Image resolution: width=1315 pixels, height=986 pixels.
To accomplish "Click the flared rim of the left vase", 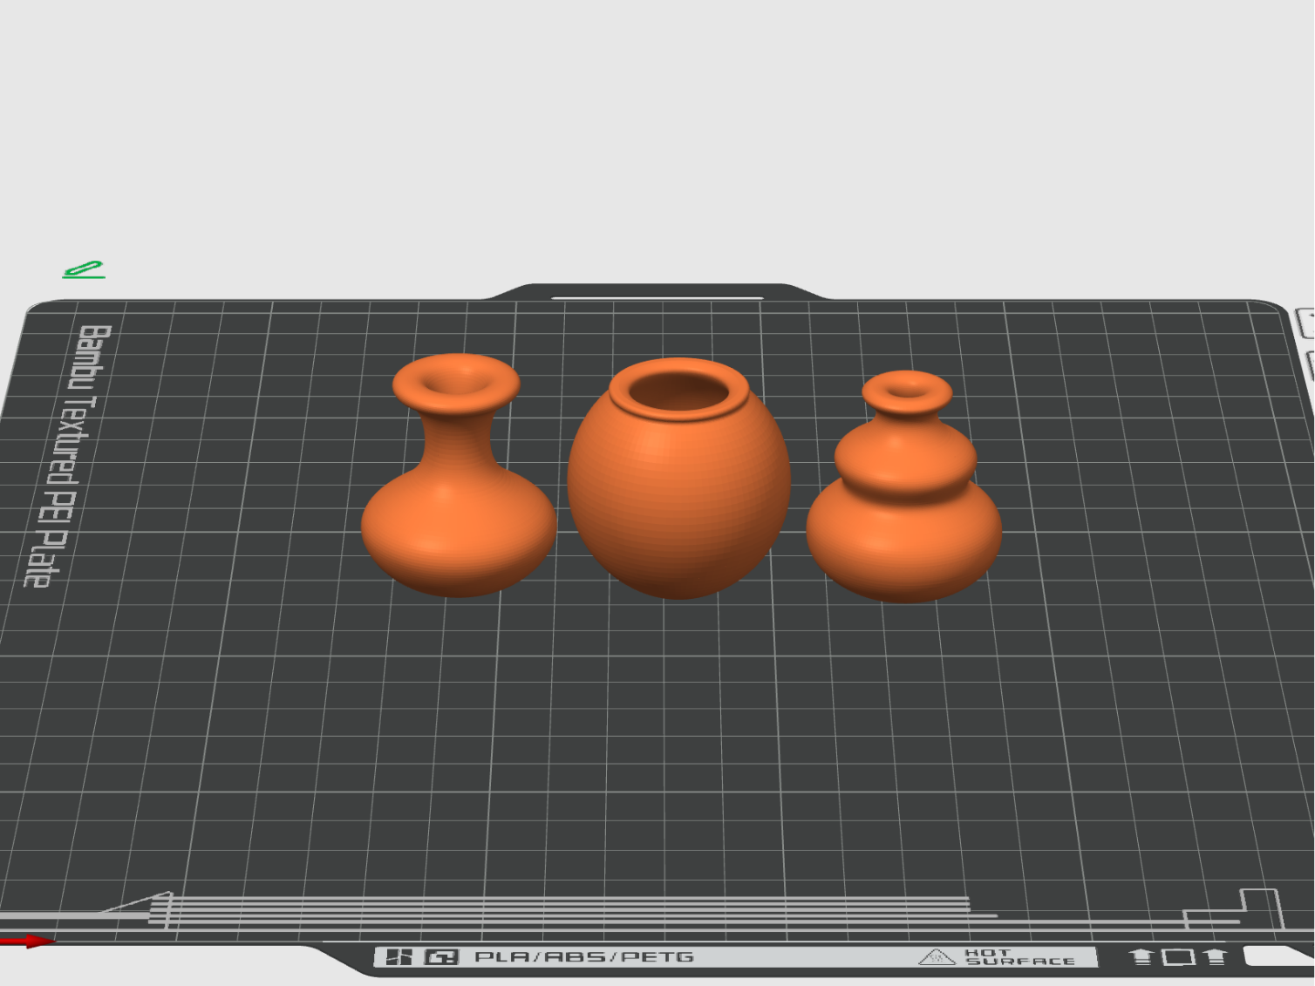I will click(456, 384).
